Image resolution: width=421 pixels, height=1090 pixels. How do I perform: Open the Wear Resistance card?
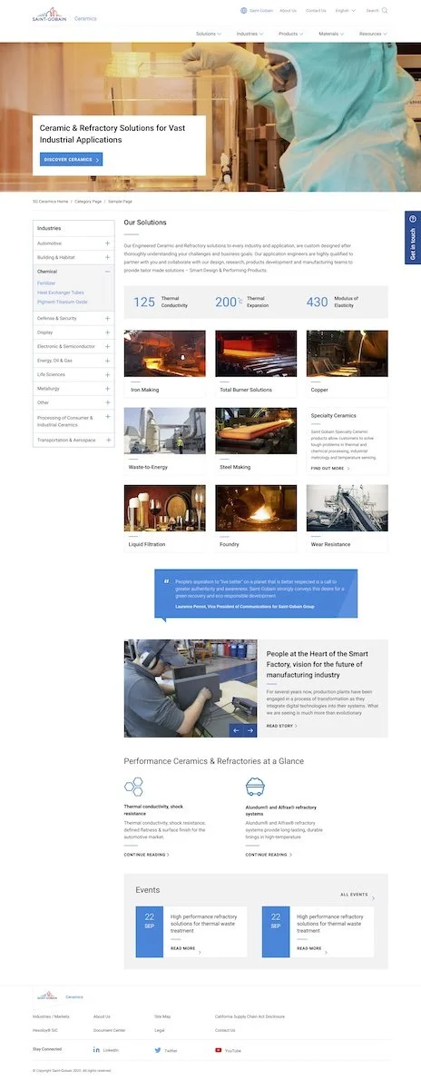(347, 519)
